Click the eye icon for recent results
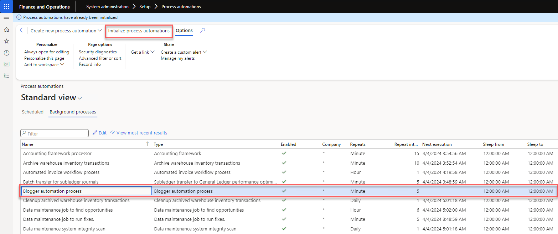558x234 pixels. [x=113, y=133]
